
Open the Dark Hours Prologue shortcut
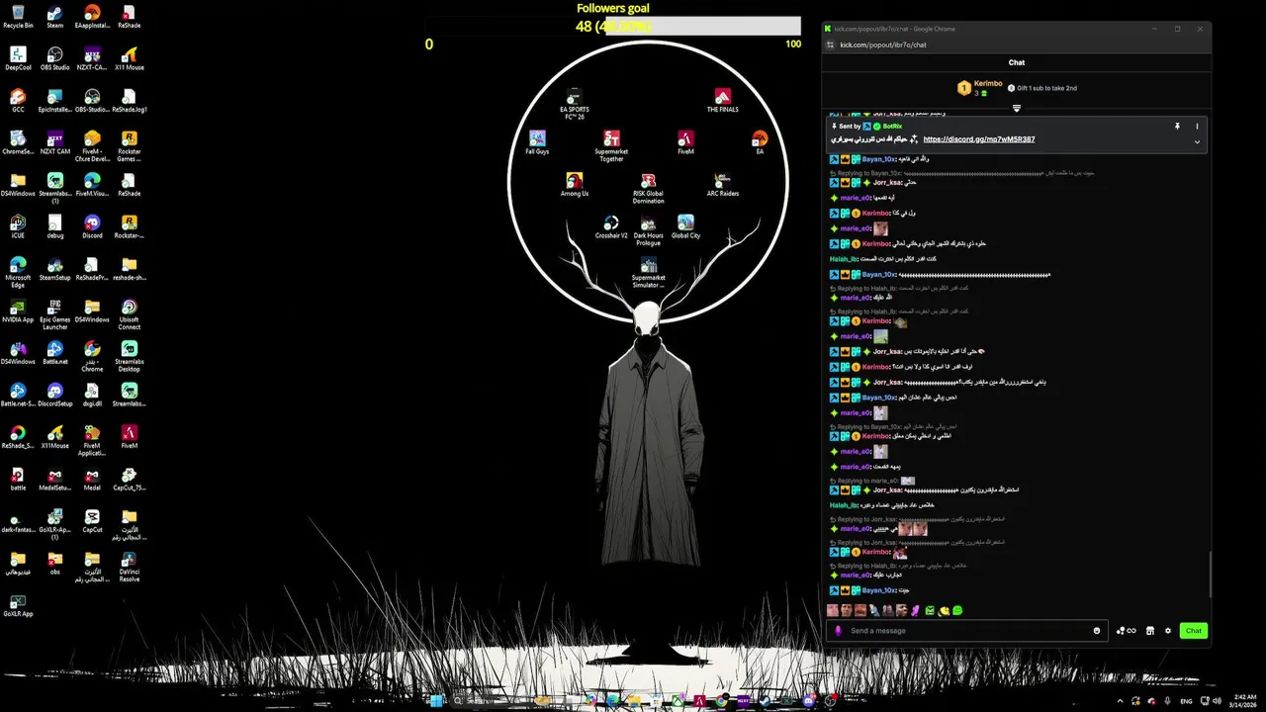point(648,229)
